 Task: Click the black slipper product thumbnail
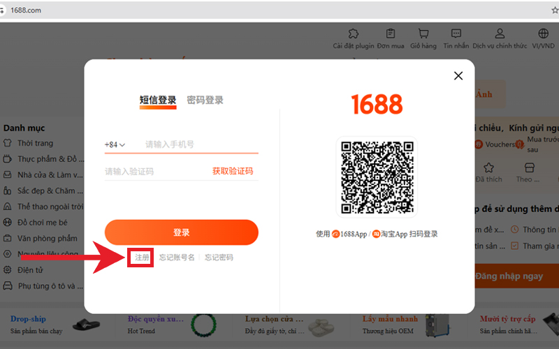[86, 325]
